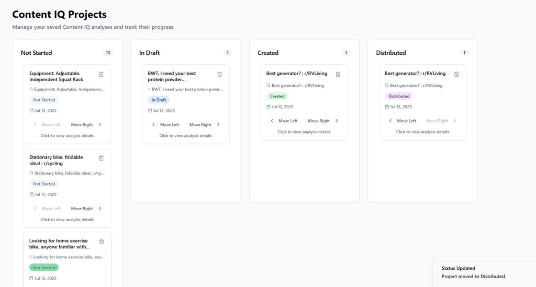Viewport: 536px width, 287px height.
Task: Delete the BWT protein powder project
Action: click(x=219, y=74)
